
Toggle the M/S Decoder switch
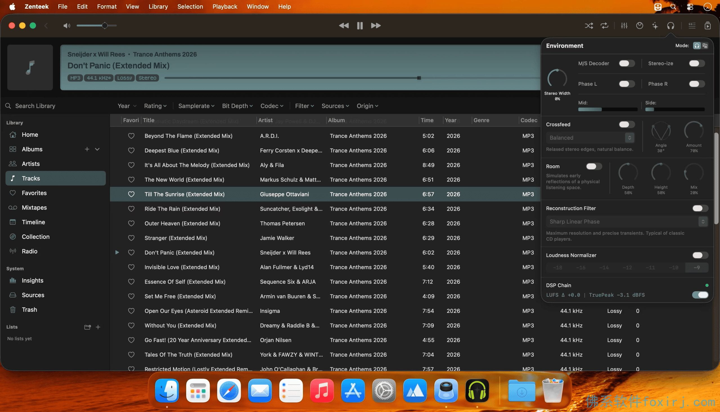627,63
